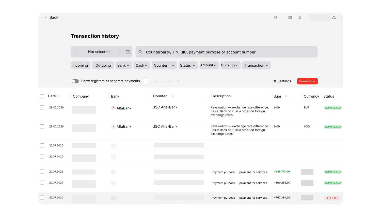Sort by Date column icon

[x=58, y=96]
